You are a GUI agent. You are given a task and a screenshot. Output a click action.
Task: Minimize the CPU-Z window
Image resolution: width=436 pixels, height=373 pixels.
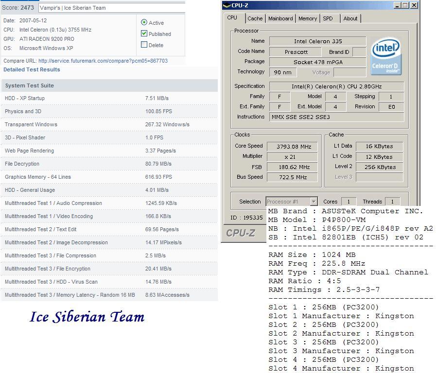click(397, 5)
